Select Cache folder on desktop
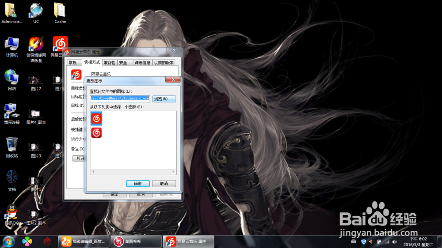442x248 pixels. pos(60,13)
